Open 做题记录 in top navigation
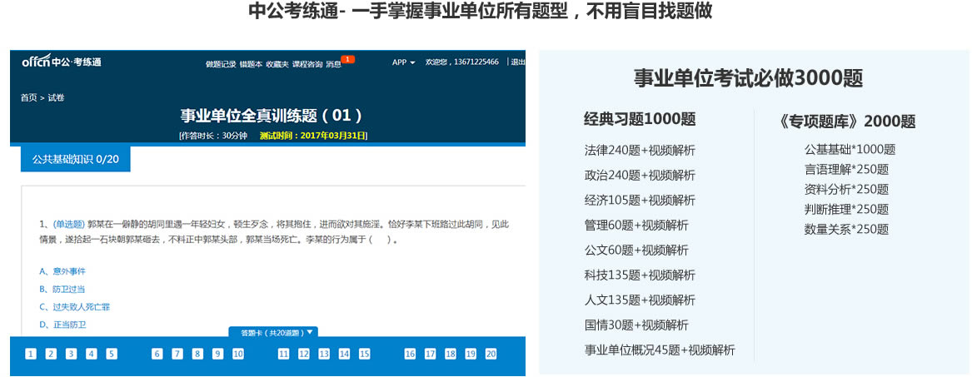Viewport: 972px width, 377px height. coord(221,64)
